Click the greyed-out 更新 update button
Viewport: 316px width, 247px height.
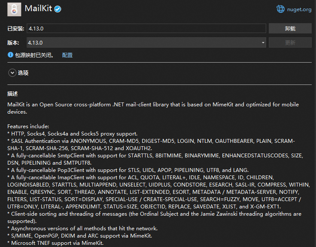pos(290,42)
